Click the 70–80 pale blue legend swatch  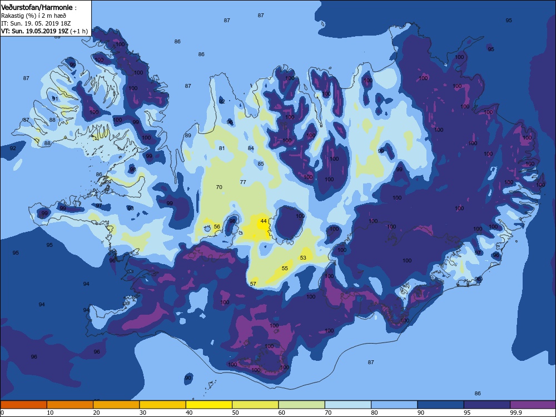348,405
